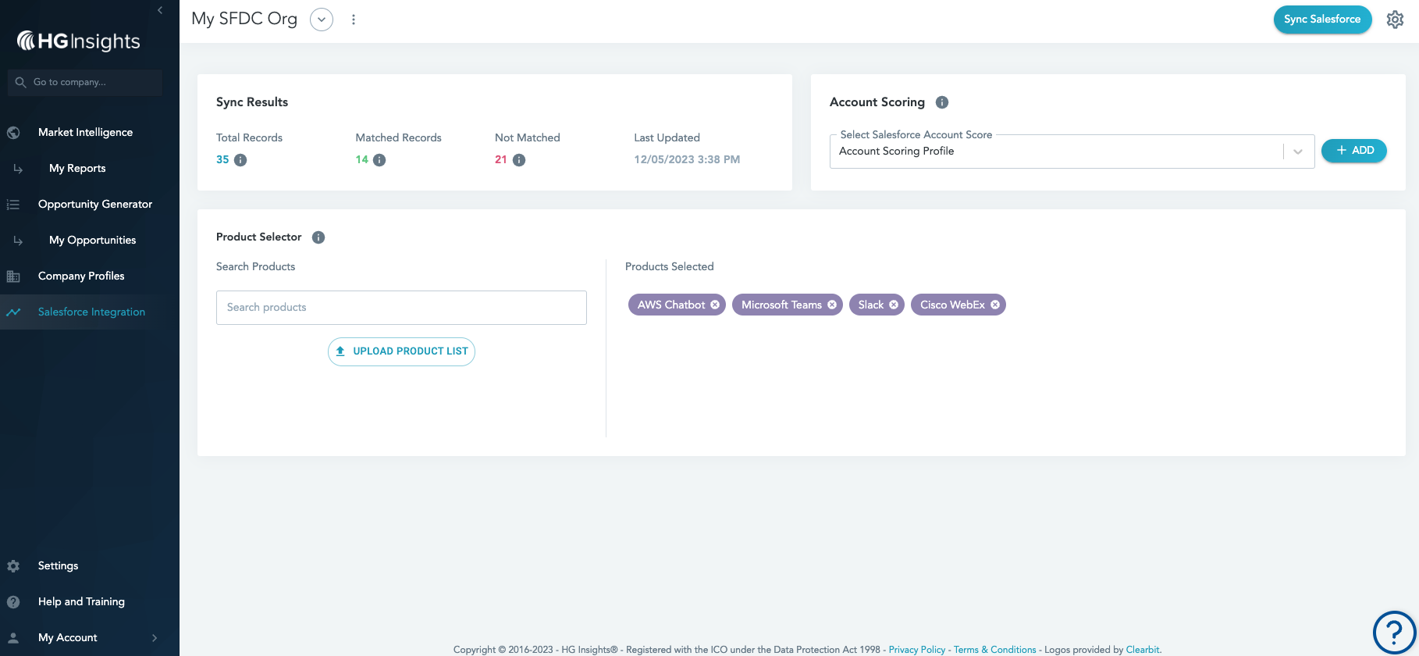Click the Opportunity Generator list icon
The width and height of the screenshot is (1419, 656).
(13, 205)
